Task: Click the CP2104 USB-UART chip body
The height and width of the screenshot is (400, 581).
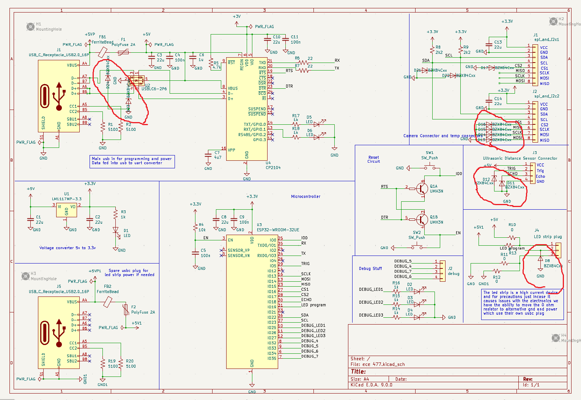Action: 247,110
